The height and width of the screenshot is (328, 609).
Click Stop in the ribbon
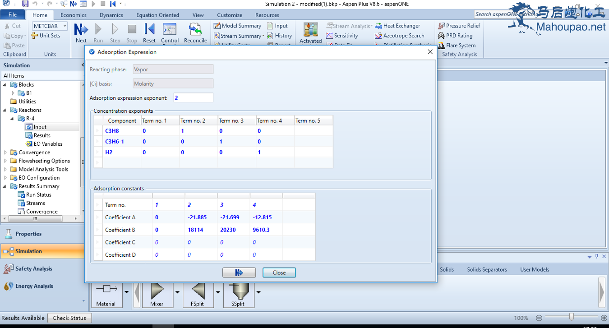[132, 33]
